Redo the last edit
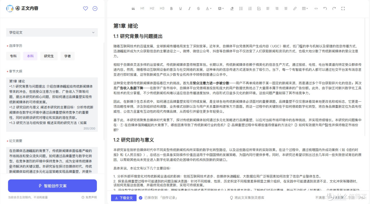Viewport: 370px width, 204px height. [334, 9]
